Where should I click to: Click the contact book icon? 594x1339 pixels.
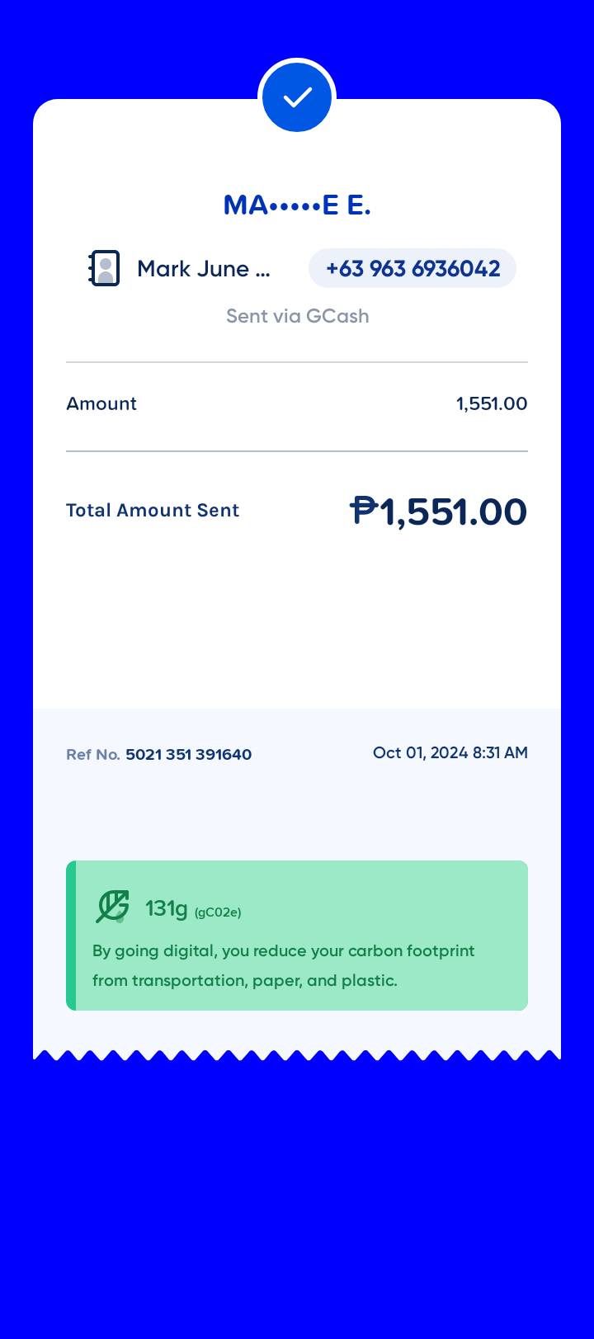[x=104, y=268]
